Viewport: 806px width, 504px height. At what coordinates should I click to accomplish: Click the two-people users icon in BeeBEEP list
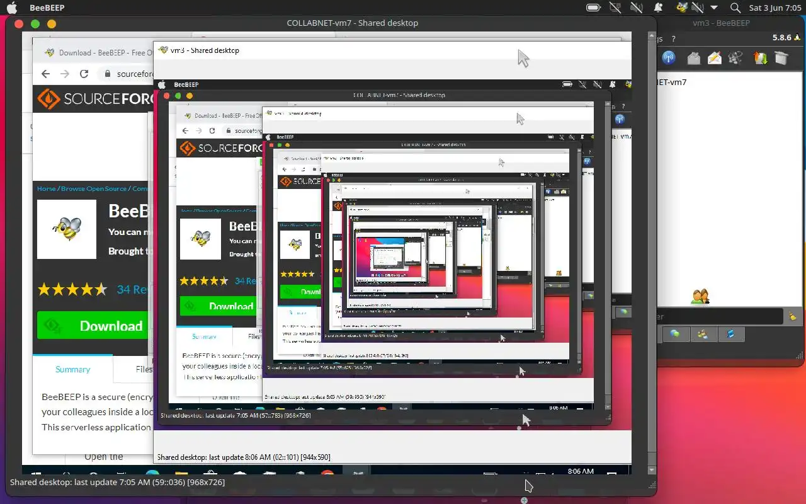700,296
